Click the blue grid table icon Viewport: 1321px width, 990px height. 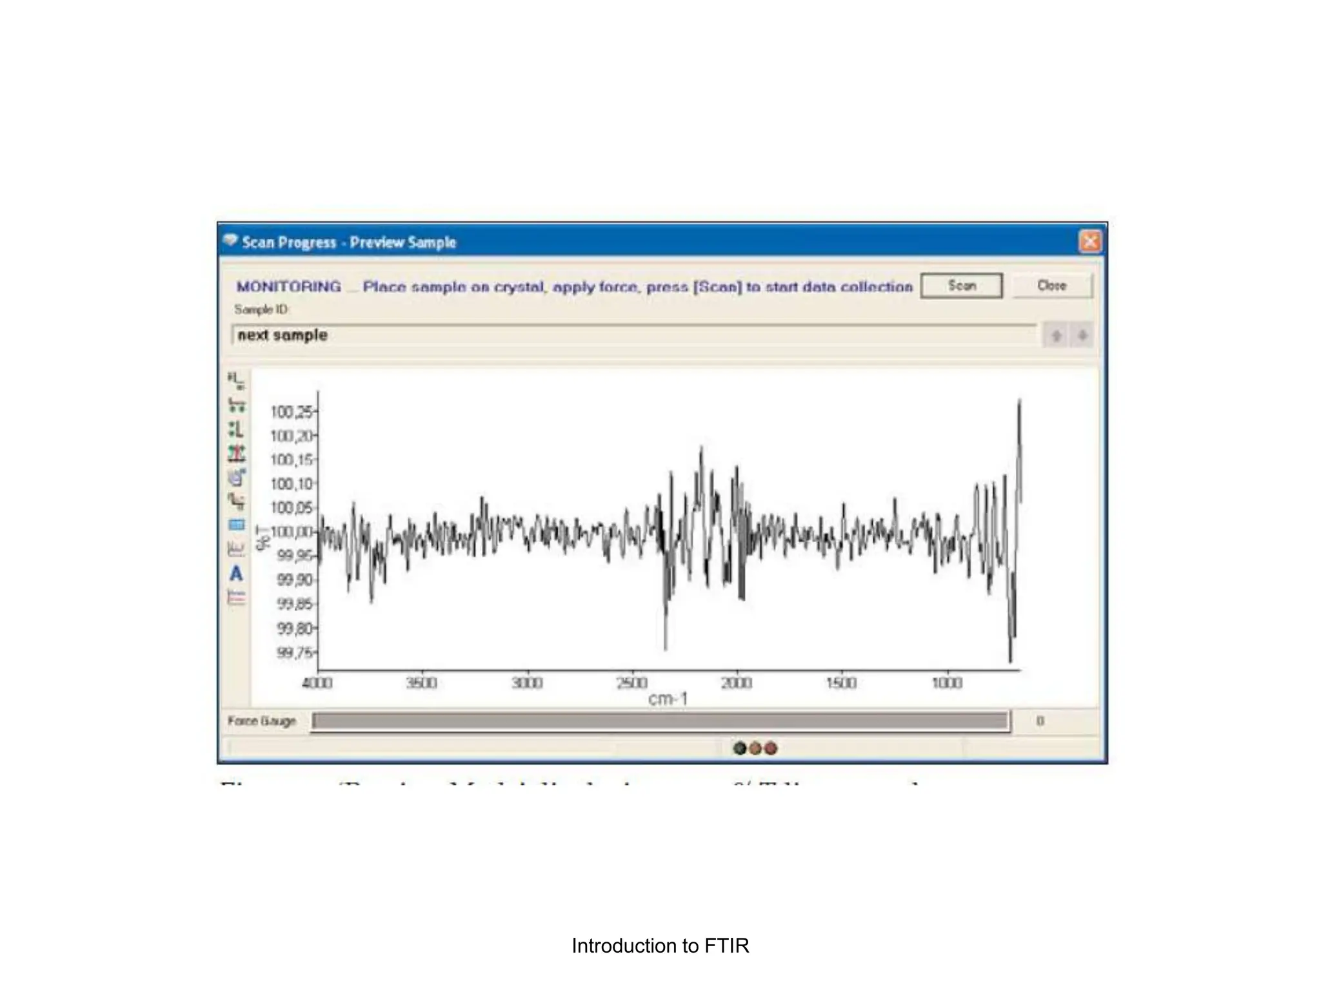point(237,525)
